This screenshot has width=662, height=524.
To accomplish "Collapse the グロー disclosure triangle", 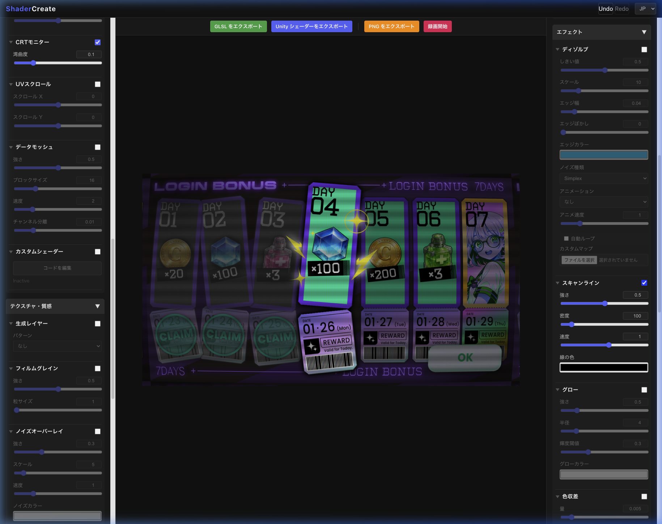I will tap(557, 389).
